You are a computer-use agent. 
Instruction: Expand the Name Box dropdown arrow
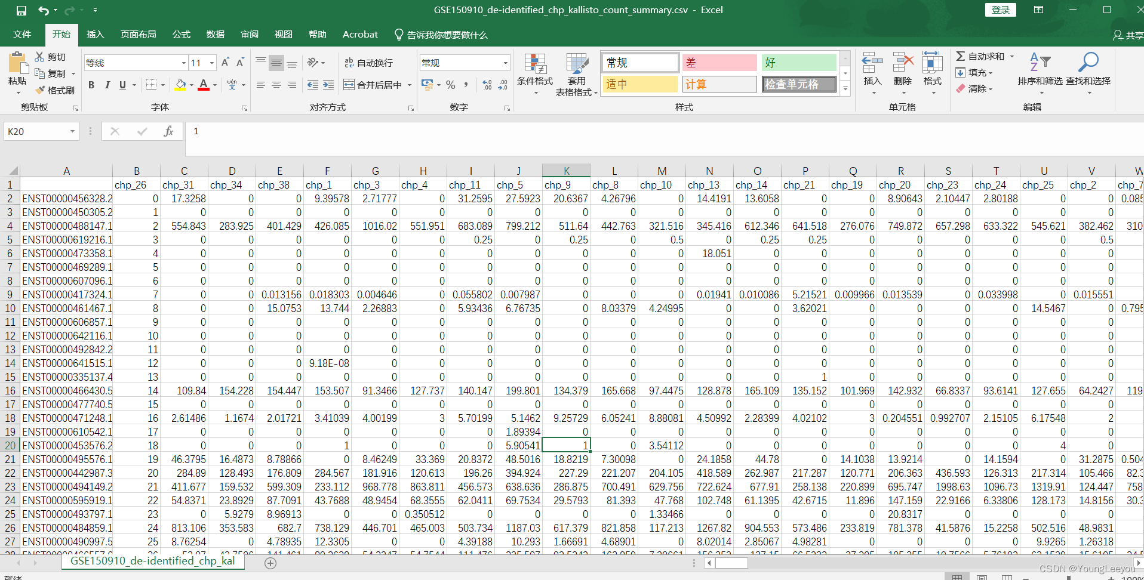72,131
